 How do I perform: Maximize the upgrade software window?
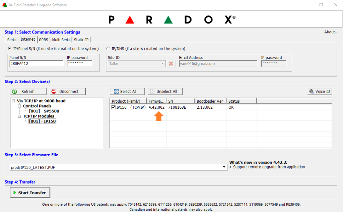pyautogui.click(x=321, y=5)
